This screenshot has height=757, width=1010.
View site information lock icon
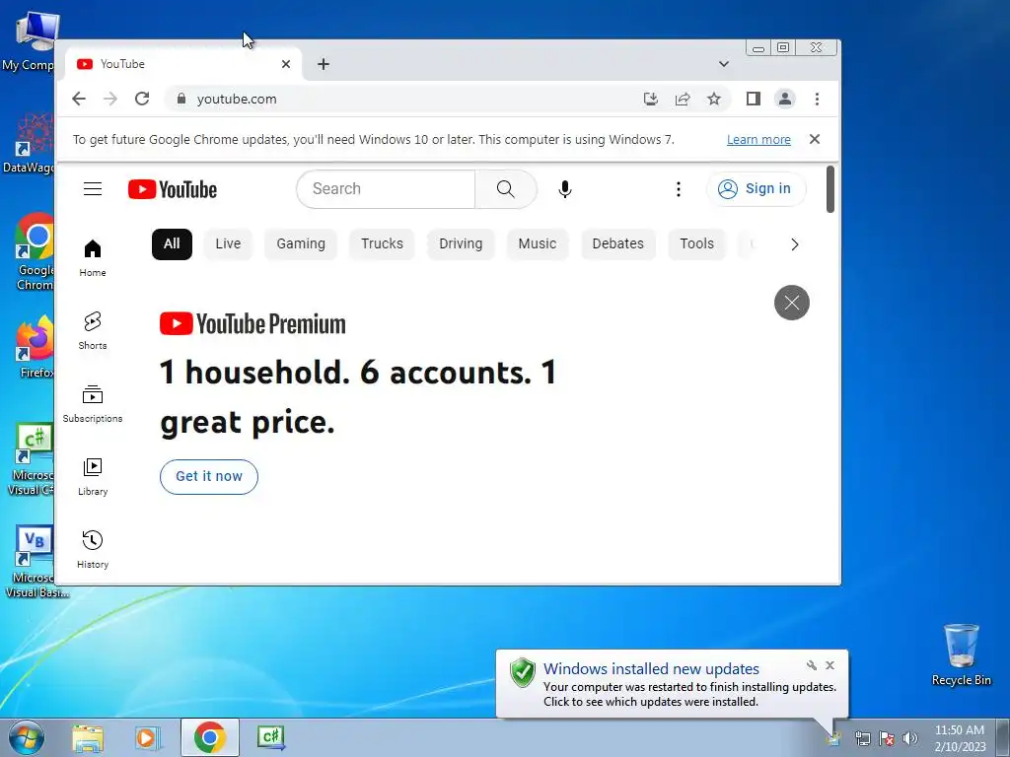click(x=181, y=99)
